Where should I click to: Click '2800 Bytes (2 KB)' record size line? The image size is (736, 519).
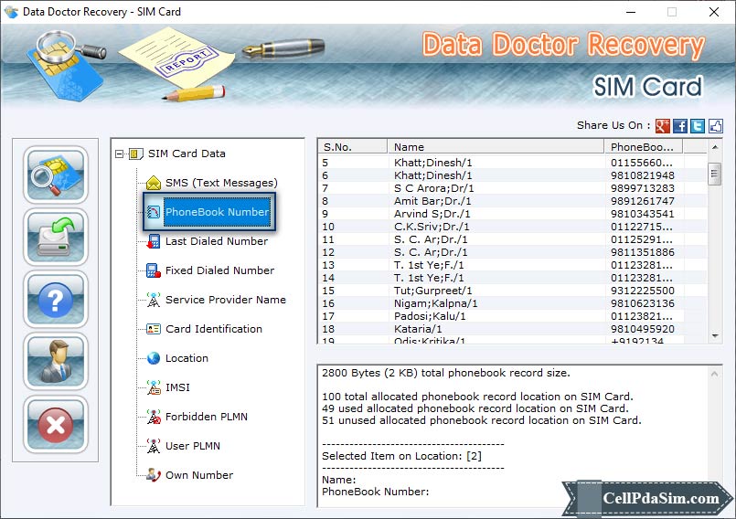click(x=446, y=373)
